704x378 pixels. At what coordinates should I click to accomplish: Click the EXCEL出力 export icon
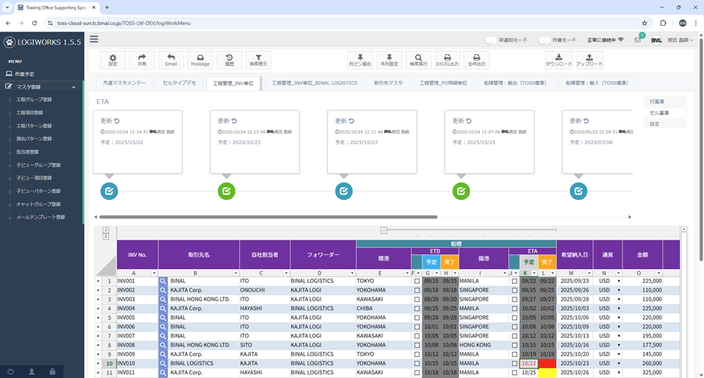tap(447, 59)
